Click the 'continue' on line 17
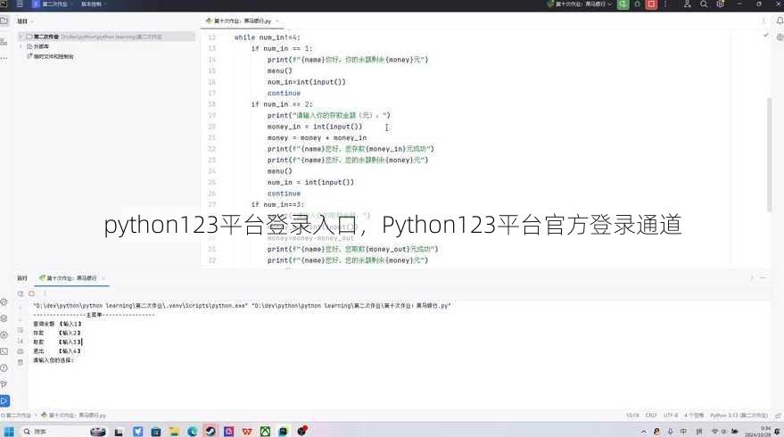 pos(284,93)
